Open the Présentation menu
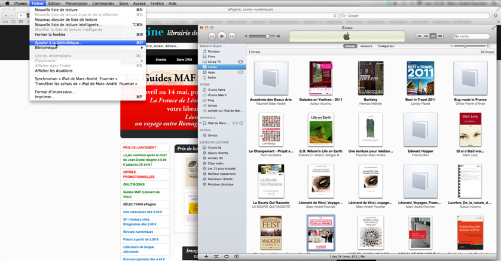 [x=77, y=3]
